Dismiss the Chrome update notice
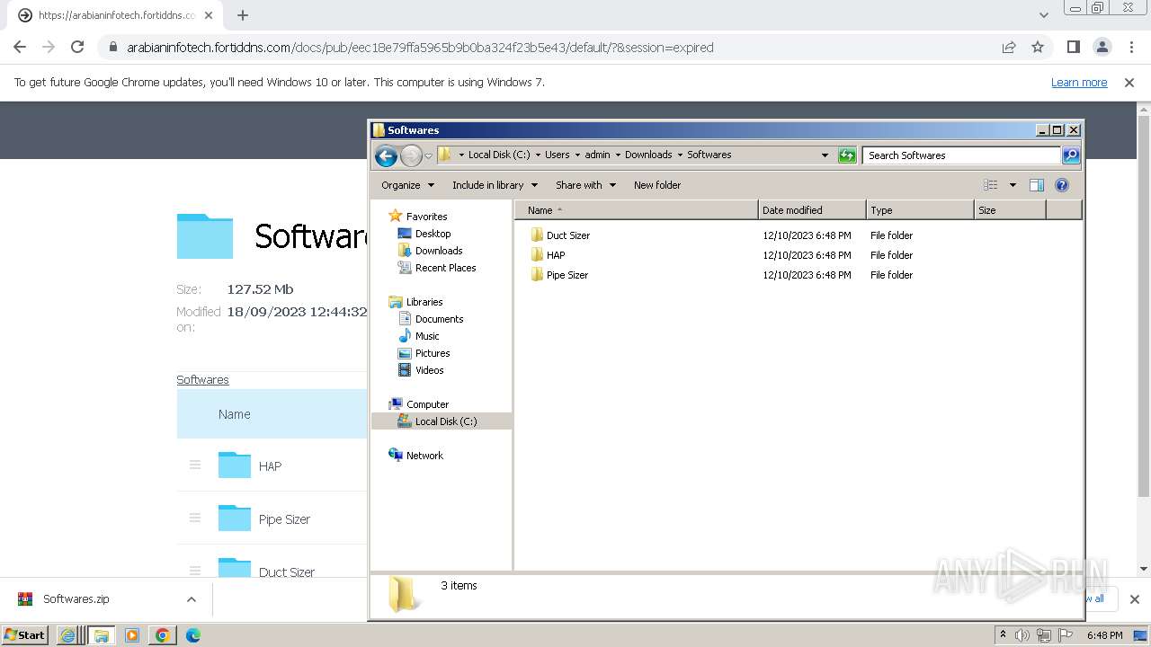 (x=1129, y=83)
